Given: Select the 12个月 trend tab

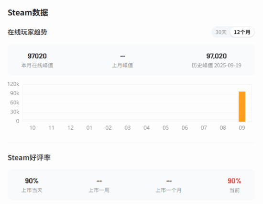Looking at the screenshot, I should point(242,32).
